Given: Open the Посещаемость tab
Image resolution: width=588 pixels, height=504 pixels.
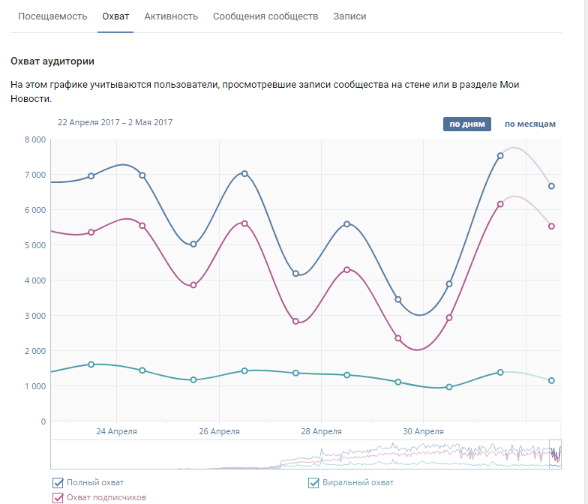Looking at the screenshot, I should coord(52,16).
